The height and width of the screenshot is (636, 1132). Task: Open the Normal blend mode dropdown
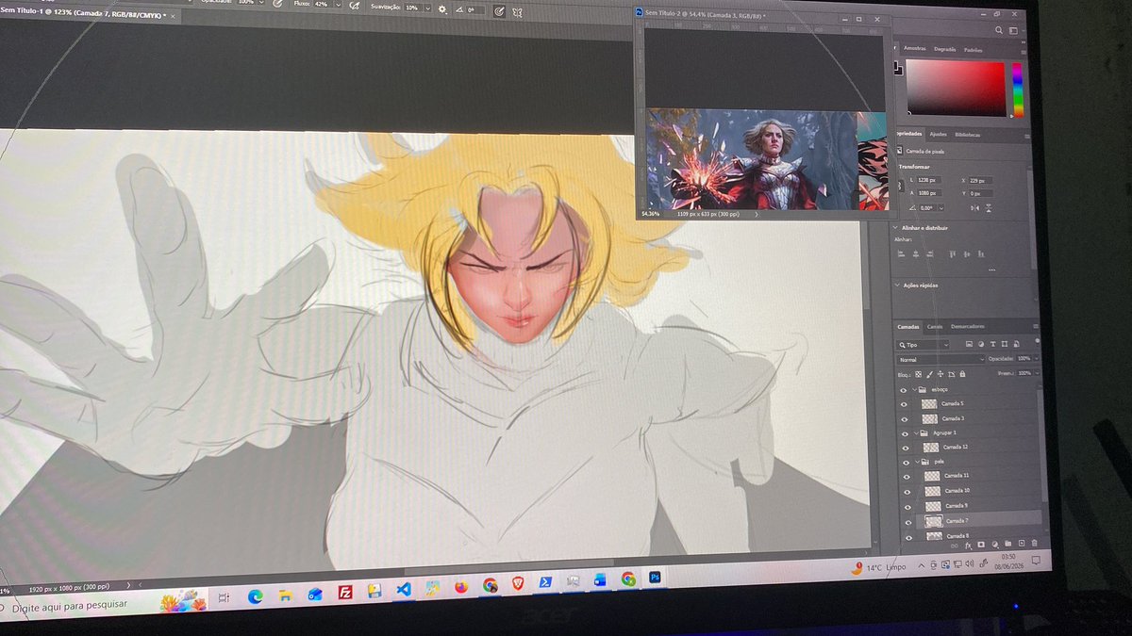point(941,359)
